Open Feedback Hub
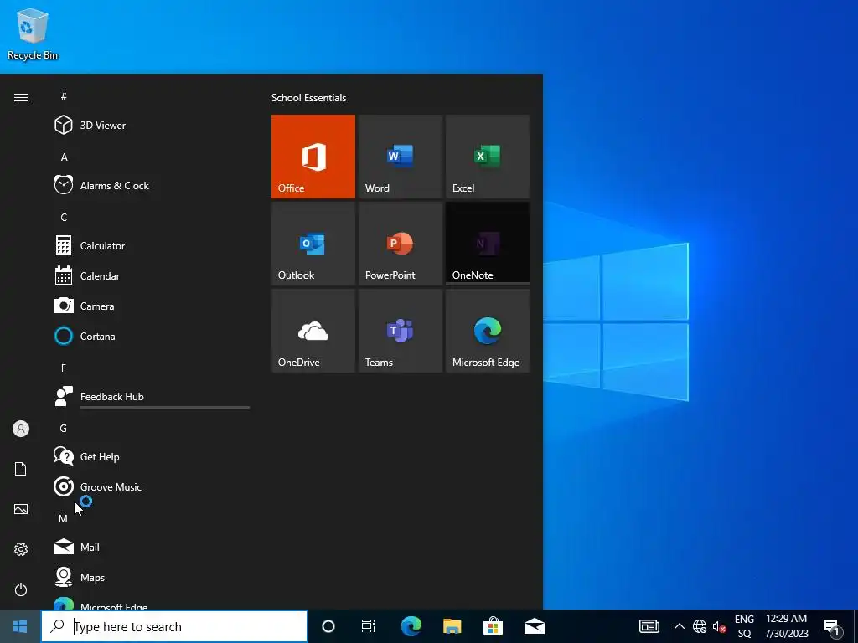 pyautogui.click(x=151, y=396)
